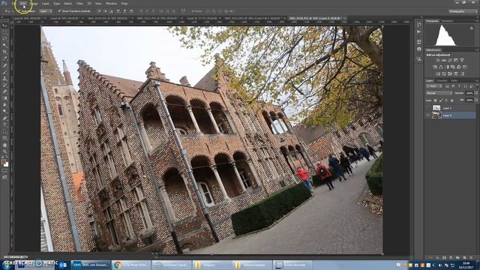Click the foreground color swatch
This screenshot has height=270, width=480.
click(x=3, y=161)
